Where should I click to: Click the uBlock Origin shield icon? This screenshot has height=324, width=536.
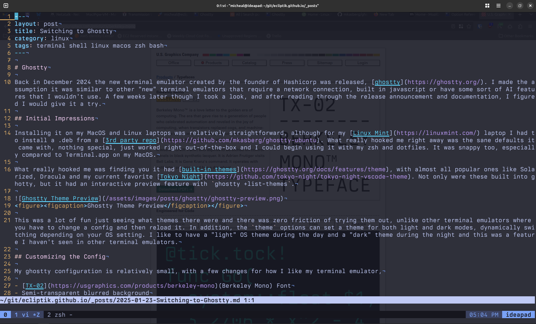coord(490,26)
